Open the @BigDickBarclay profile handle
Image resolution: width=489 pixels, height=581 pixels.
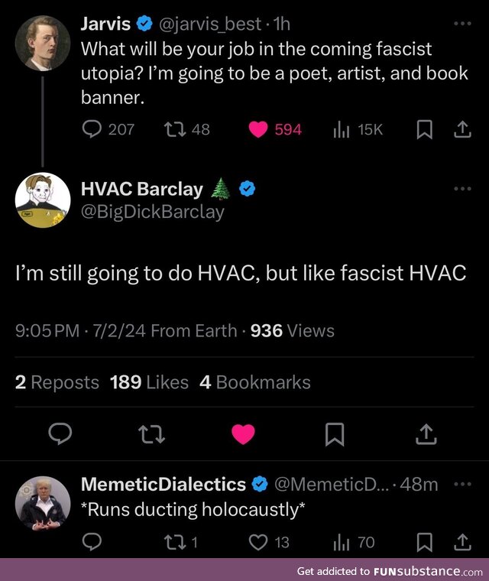(152, 212)
